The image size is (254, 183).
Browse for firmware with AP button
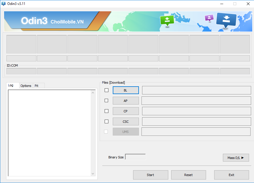pos(126,101)
